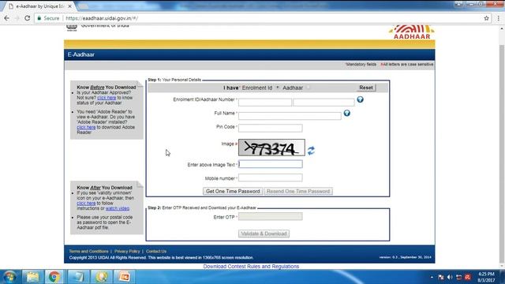Screen dimensions: 505x284
Task: Reload the page using the refresh icon
Action: point(27,18)
